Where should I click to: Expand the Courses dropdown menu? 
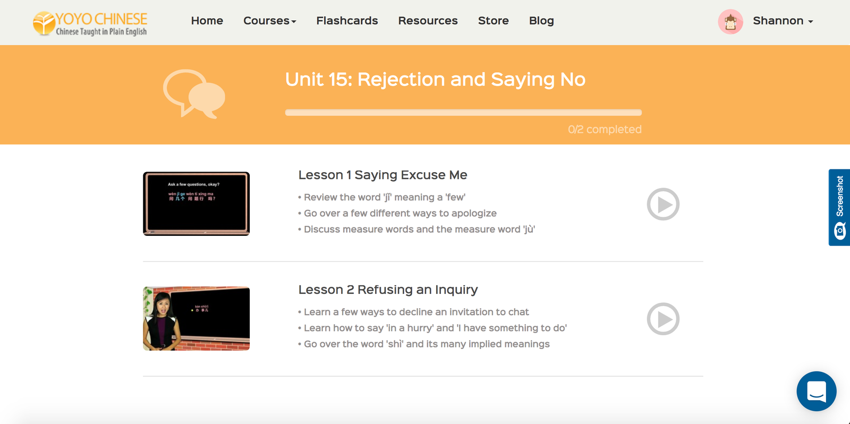click(269, 21)
